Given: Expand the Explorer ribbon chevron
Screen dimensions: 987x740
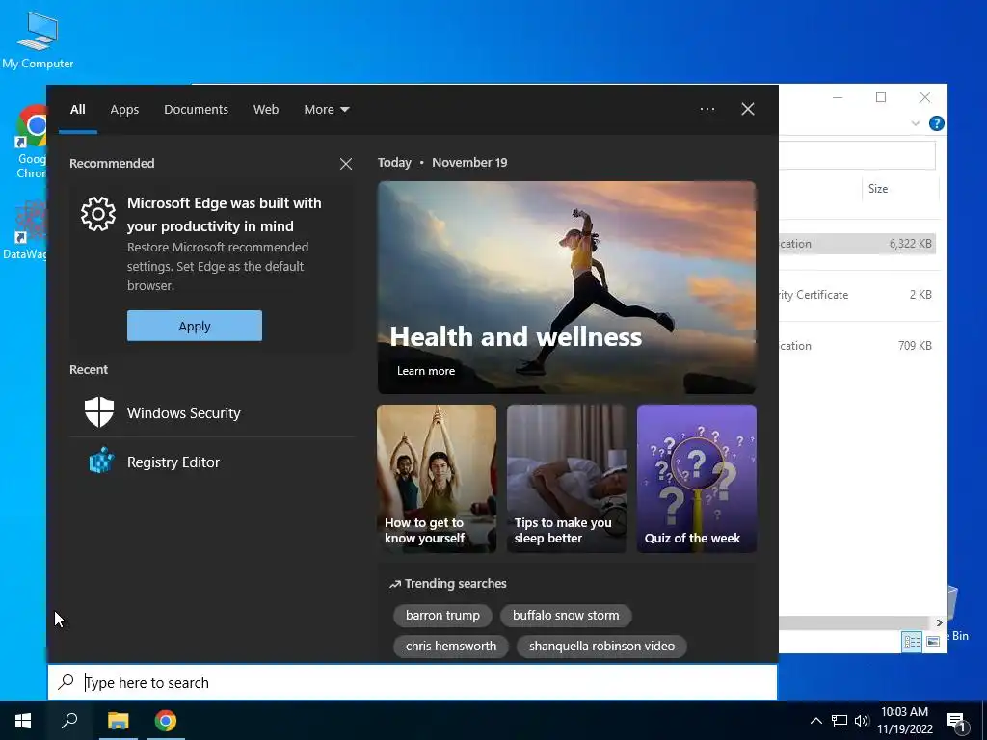Looking at the screenshot, I should click(916, 124).
